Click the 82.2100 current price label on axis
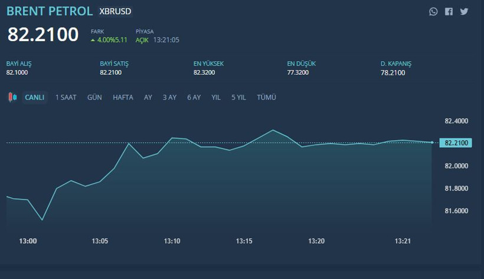 pos(456,142)
